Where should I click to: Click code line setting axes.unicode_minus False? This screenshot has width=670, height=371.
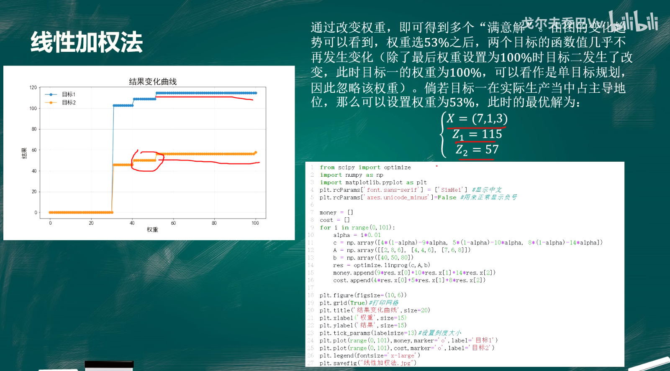418,197
